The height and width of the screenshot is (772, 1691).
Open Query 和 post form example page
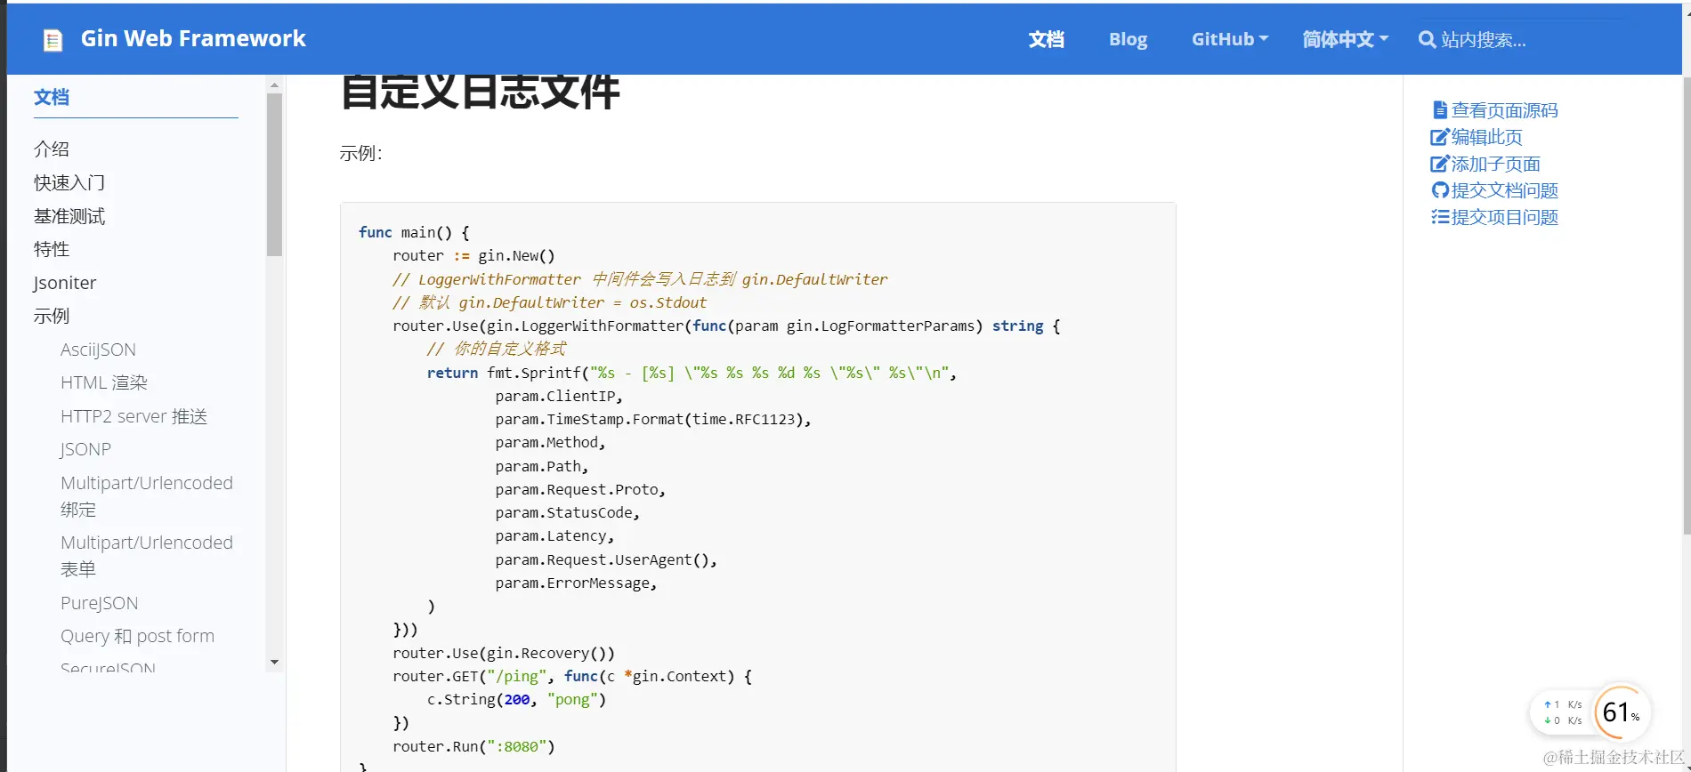tap(137, 636)
